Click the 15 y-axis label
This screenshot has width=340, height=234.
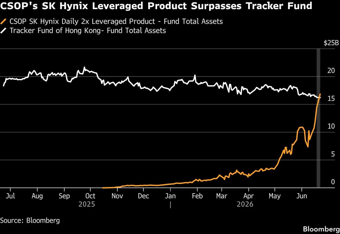coord(331,98)
